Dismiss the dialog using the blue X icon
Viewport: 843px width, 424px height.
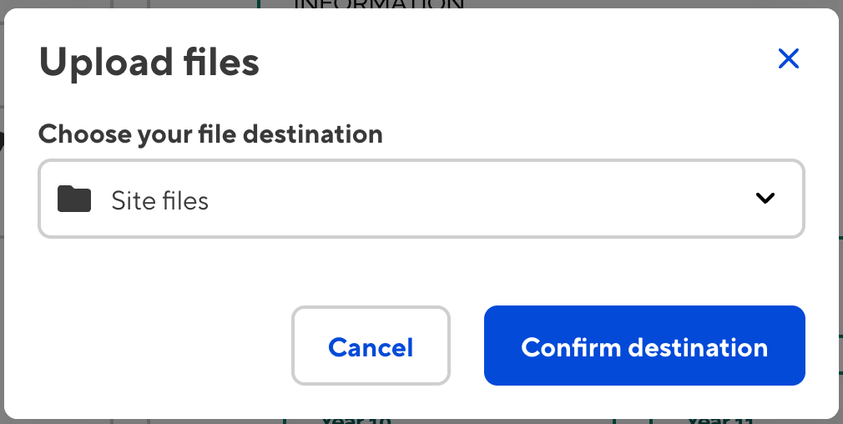tap(788, 58)
